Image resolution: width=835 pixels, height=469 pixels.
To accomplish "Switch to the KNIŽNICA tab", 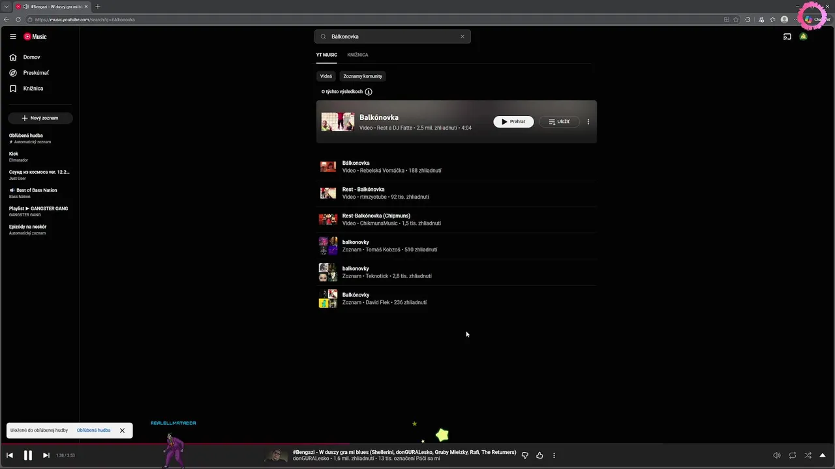I will click(357, 55).
